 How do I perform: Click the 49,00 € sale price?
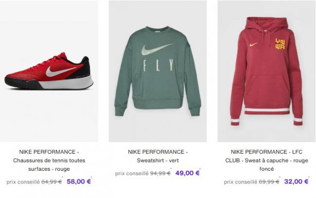click(x=188, y=173)
